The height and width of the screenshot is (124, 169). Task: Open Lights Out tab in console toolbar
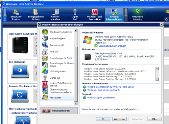(75, 15)
